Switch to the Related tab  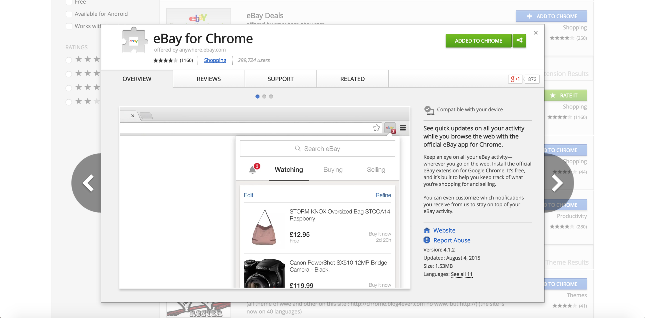(x=352, y=79)
